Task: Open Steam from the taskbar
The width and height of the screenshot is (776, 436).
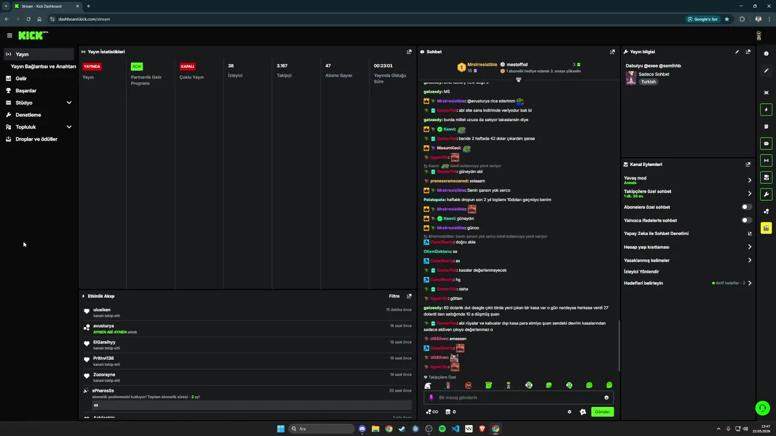Action: 402,429
